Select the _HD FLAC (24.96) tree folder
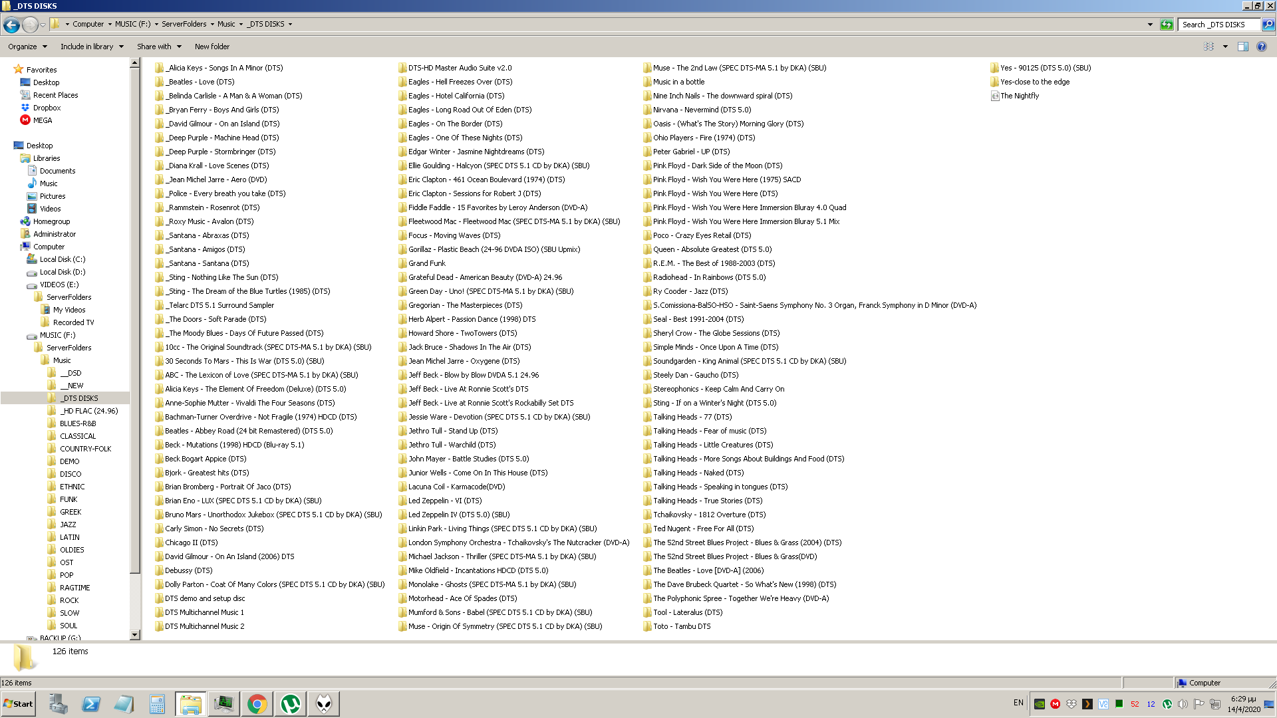The width and height of the screenshot is (1277, 718). click(x=88, y=411)
